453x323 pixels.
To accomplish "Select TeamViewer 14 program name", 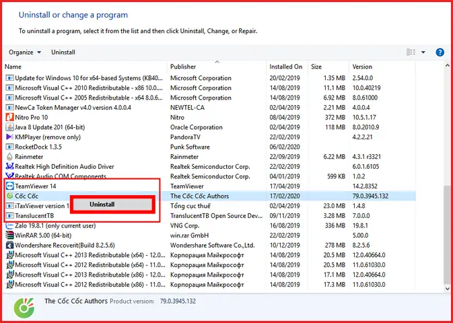I will 36,186.
